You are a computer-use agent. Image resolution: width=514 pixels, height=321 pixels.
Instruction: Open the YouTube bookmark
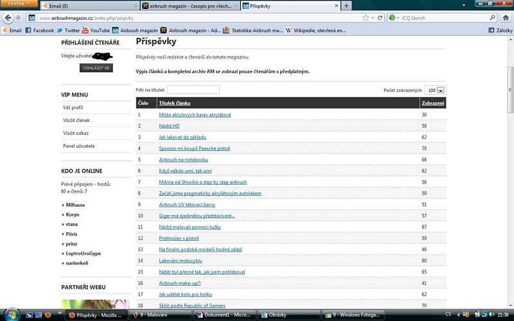[95, 30]
